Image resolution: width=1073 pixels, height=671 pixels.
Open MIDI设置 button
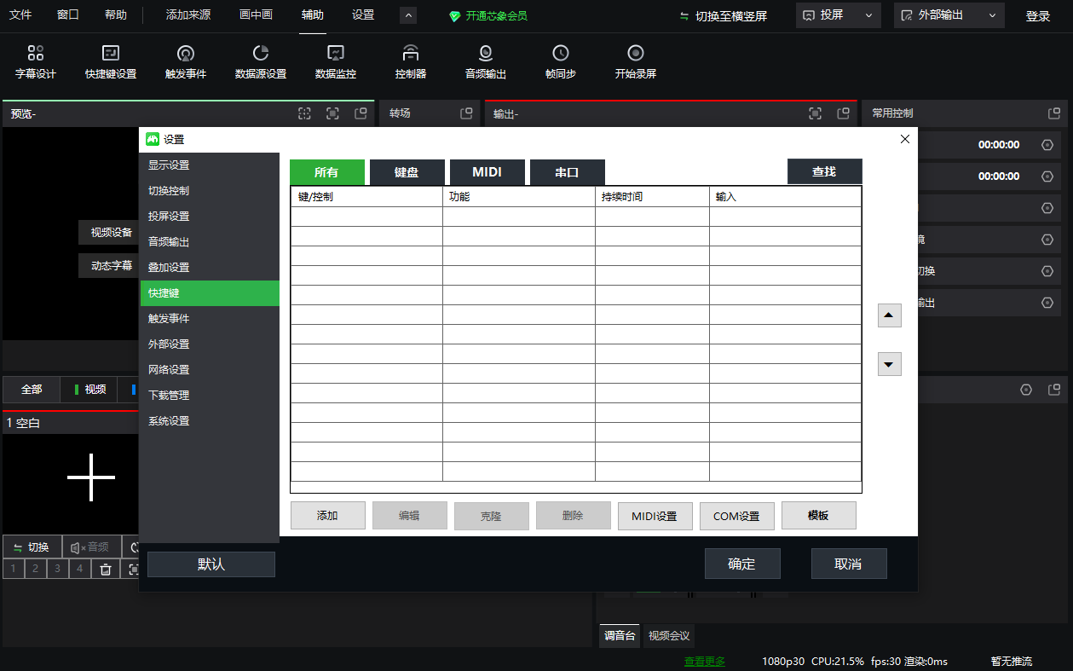(655, 516)
